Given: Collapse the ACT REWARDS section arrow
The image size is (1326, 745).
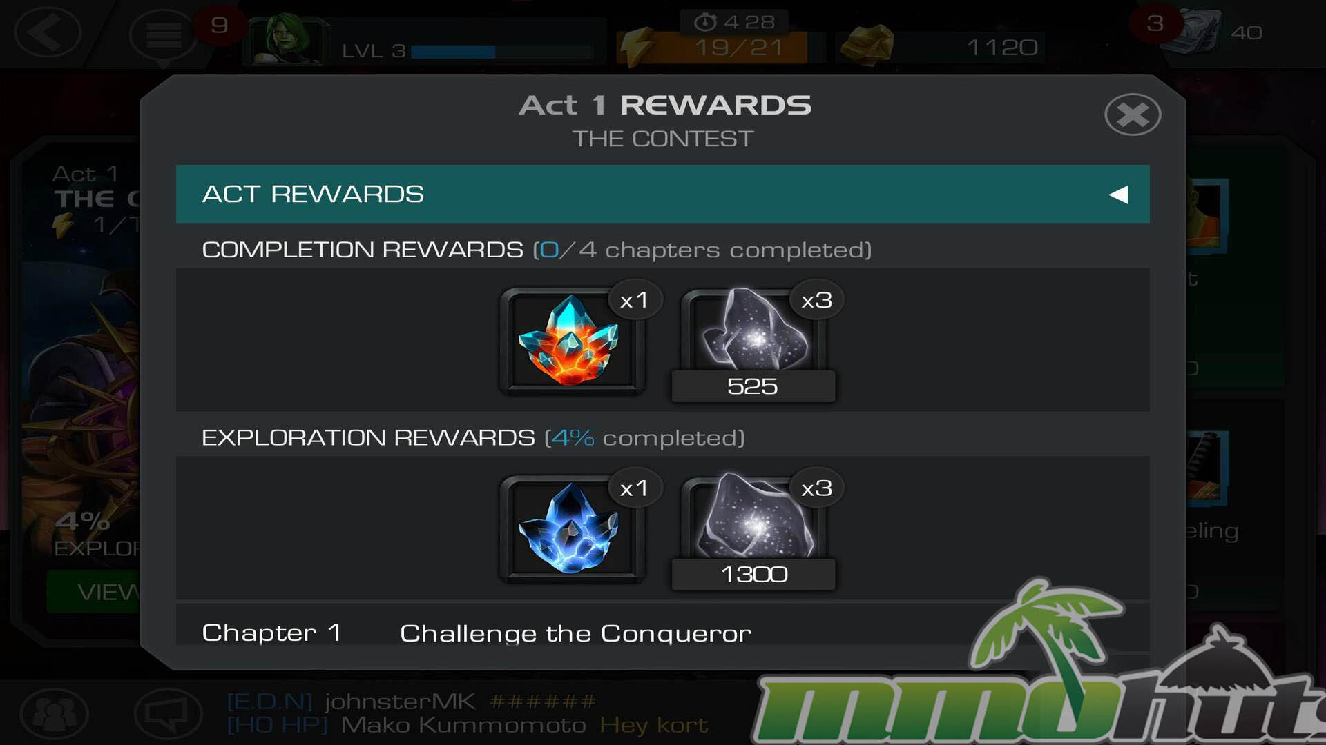Looking at the screenshot, I should click(1119, 195).
